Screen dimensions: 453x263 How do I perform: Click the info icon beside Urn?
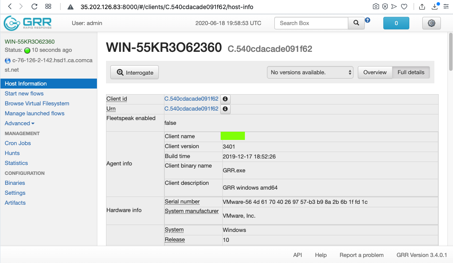click(x=225, y=109)
